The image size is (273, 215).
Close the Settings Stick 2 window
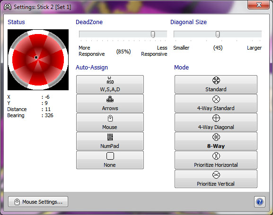[258, 5]
